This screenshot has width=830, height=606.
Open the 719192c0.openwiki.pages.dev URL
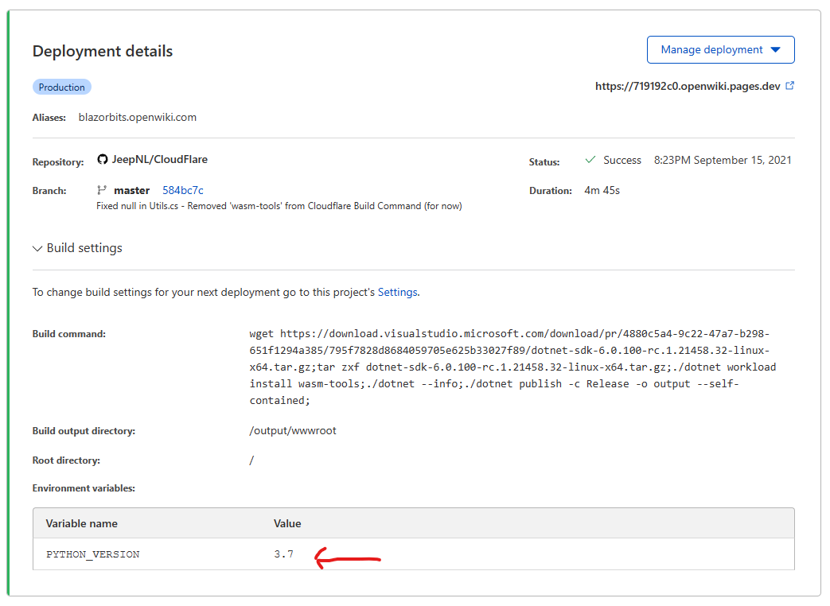tap(688, 86)
